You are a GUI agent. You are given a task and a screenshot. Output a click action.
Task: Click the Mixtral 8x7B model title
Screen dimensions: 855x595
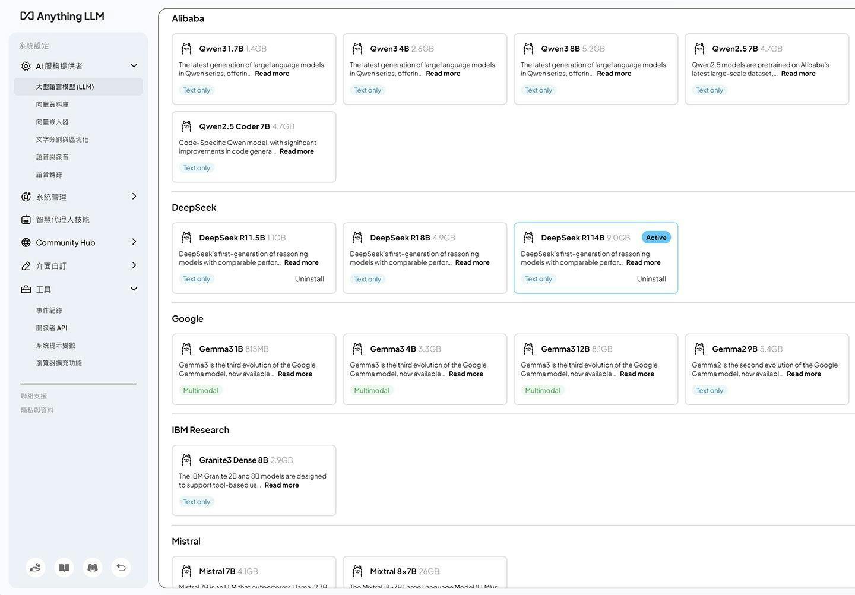393,571
